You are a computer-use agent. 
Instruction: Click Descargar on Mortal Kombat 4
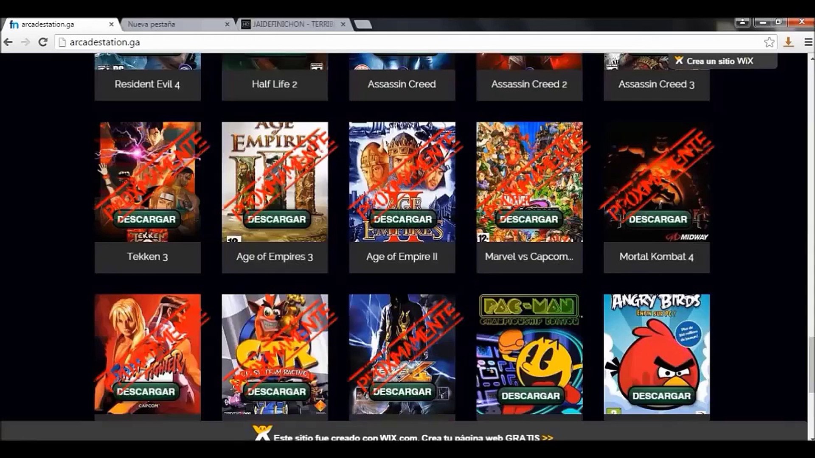coord(658,219)
